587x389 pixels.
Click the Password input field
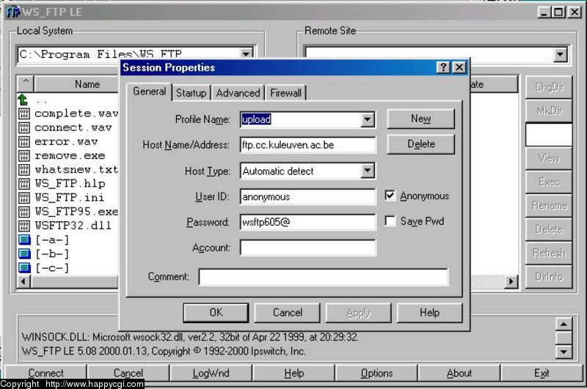tap(307, 222)
